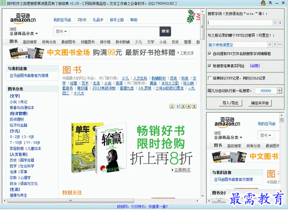This screenshot has width=288, height=214.
Task: Enable recording results in XLS as well
Action: pyautogui.click(x=209, y=78)
